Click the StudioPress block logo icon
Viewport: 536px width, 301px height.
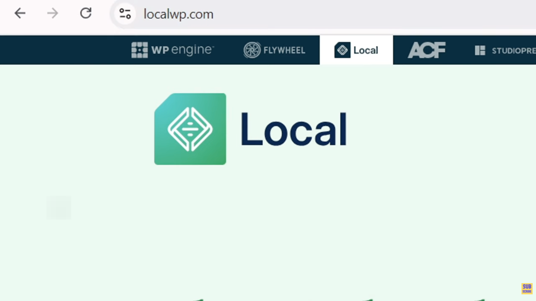click(480, 50)
